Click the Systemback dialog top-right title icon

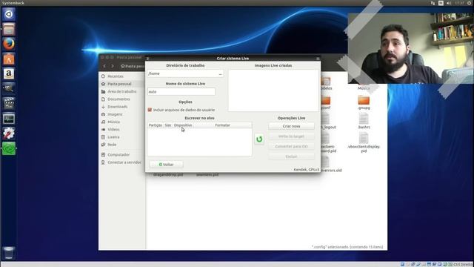tap(318, 59)
